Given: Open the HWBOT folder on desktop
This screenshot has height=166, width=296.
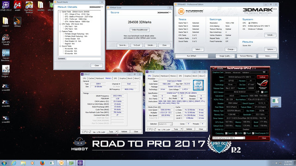Looking at the screenshot, I should click(x=6, y=22).
